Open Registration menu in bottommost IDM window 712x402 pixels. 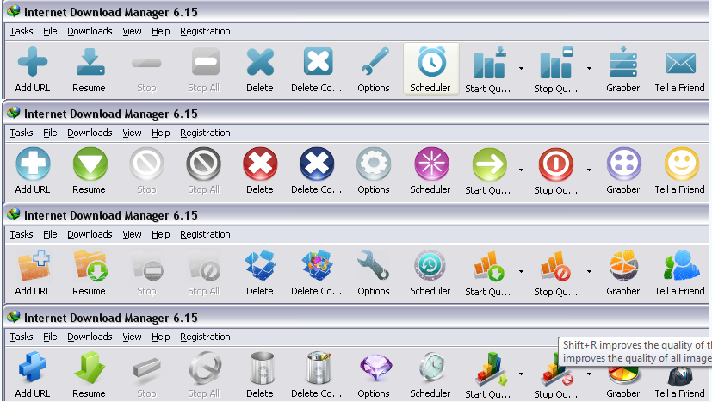[x=205, y=337]
